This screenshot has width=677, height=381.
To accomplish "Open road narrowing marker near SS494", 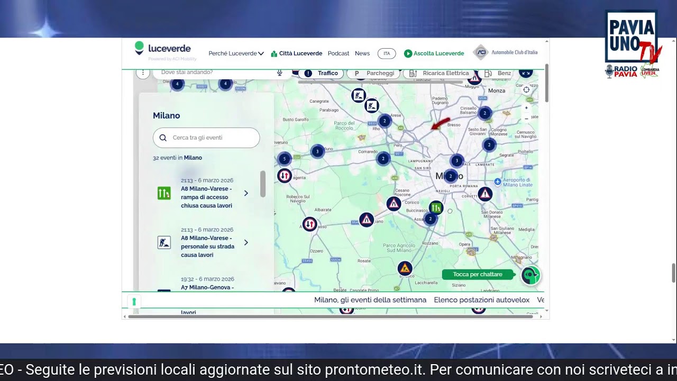I will (x=367, y=219).
